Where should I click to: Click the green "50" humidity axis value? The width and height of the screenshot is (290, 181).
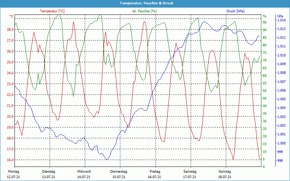pos(265,91)
